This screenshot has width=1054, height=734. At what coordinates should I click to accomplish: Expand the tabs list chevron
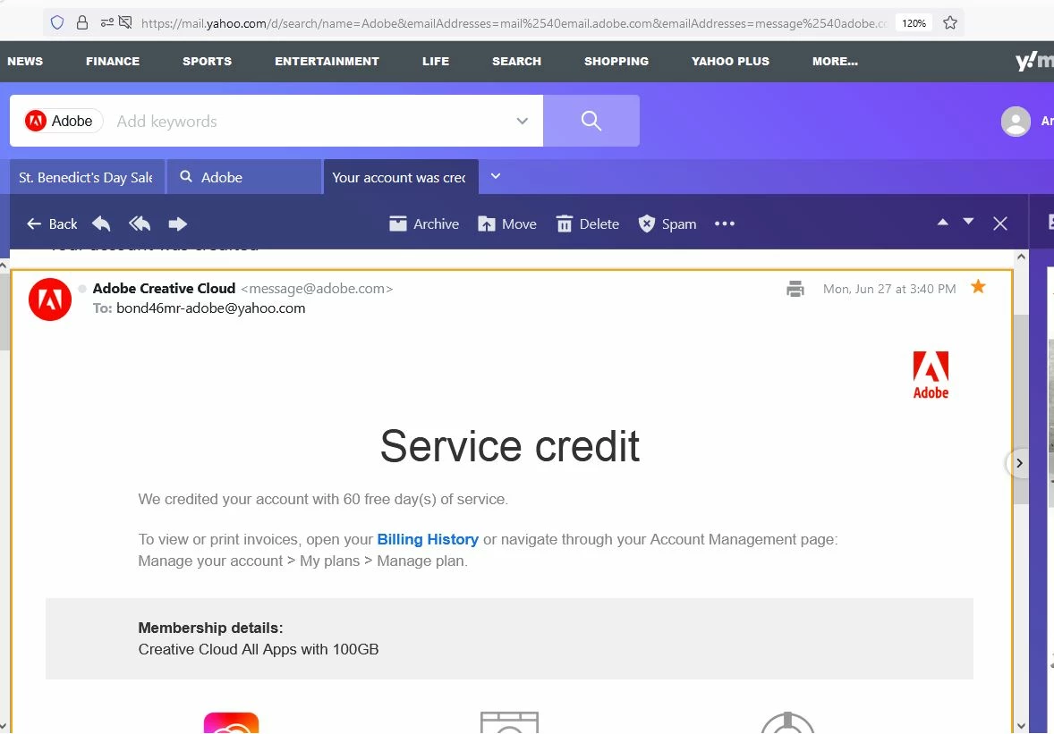(x=496, y=176)
